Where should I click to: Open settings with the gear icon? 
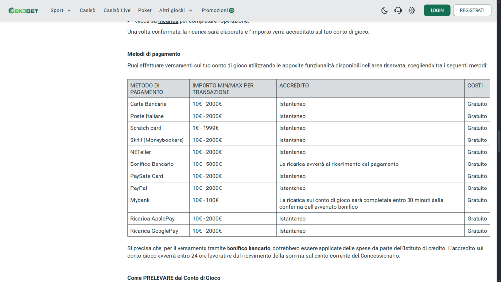click(411, 10)
